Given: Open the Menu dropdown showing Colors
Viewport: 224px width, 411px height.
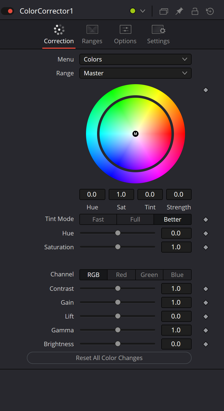Looking at the screenshot, I should 136,59.
